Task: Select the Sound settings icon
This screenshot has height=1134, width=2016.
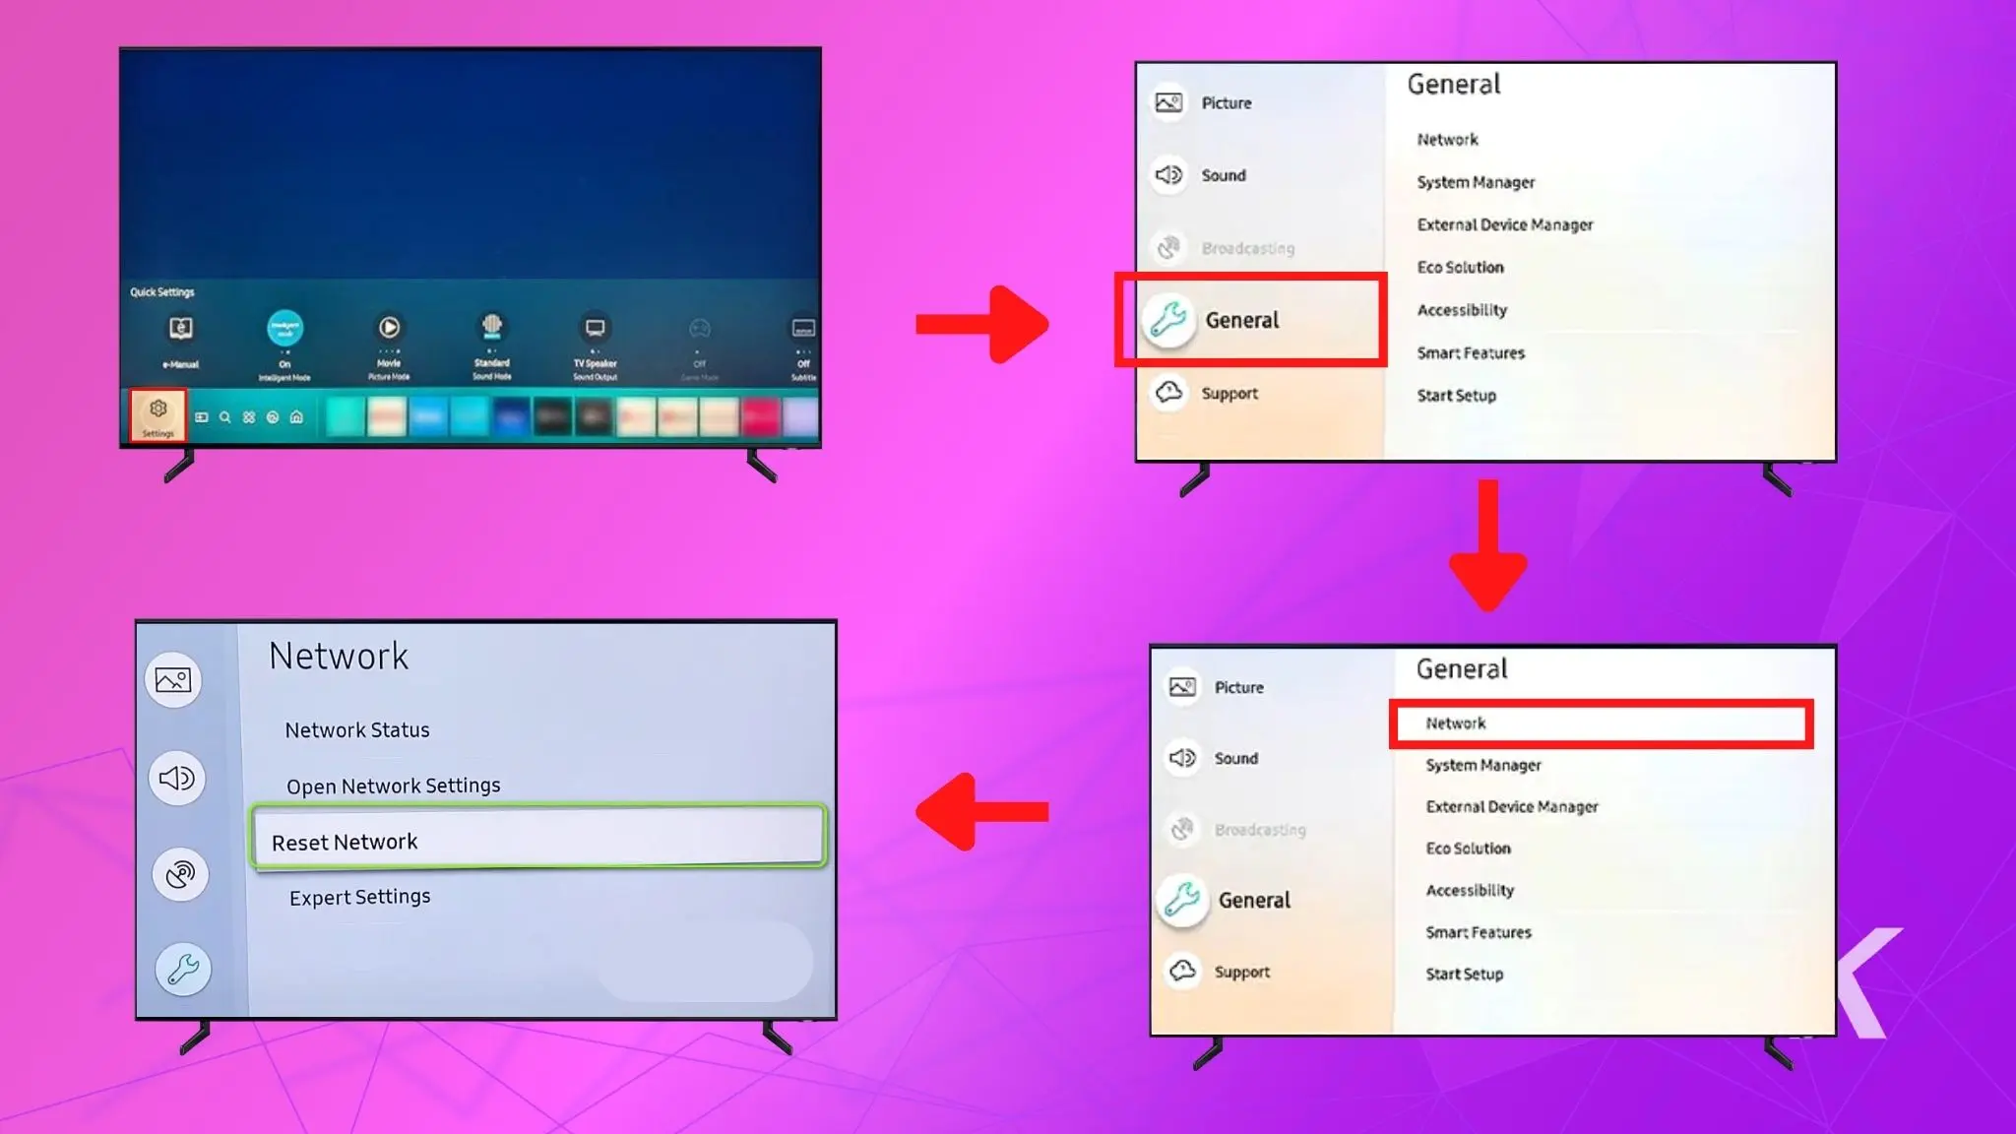Action: tap(1168, 174)
